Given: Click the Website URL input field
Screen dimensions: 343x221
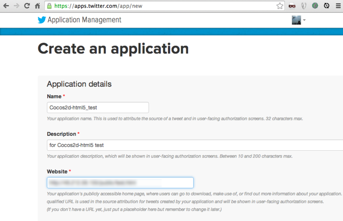Looking at the screenshot, I should pyautogui.click(x=120, y=183).
